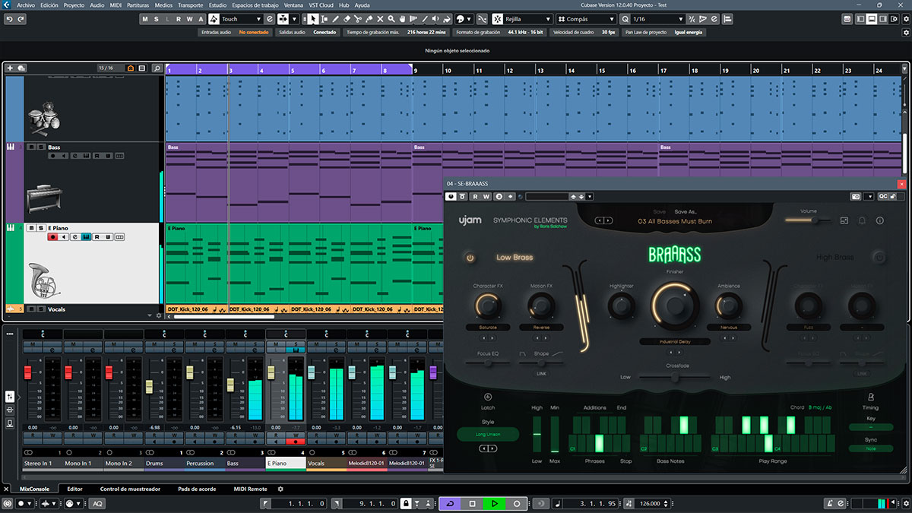Open the Transporte menu
The height and width of the screenshot is (513, 912).
(191, 5)
